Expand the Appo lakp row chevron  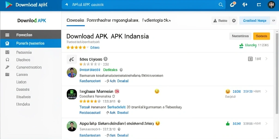pos(266,124)
